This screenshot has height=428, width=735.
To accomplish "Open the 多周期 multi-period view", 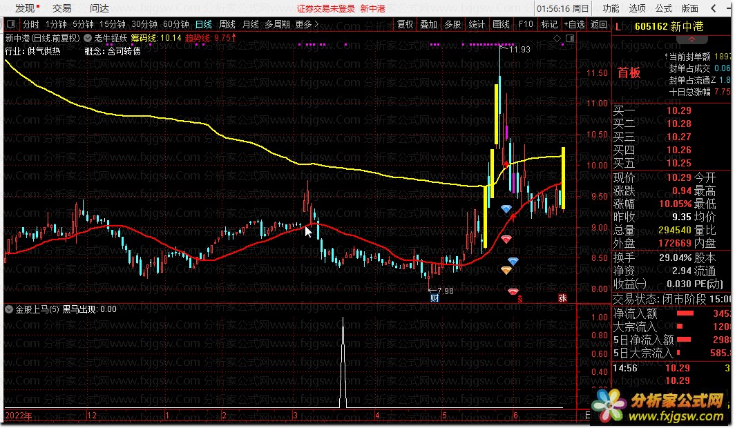I will 277,24.
